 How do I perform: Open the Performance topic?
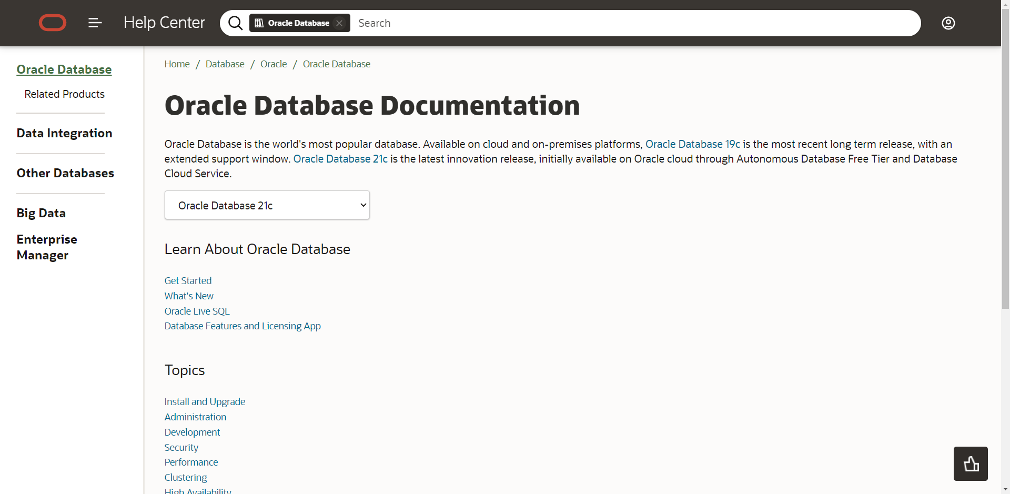(x=191, y=462)
